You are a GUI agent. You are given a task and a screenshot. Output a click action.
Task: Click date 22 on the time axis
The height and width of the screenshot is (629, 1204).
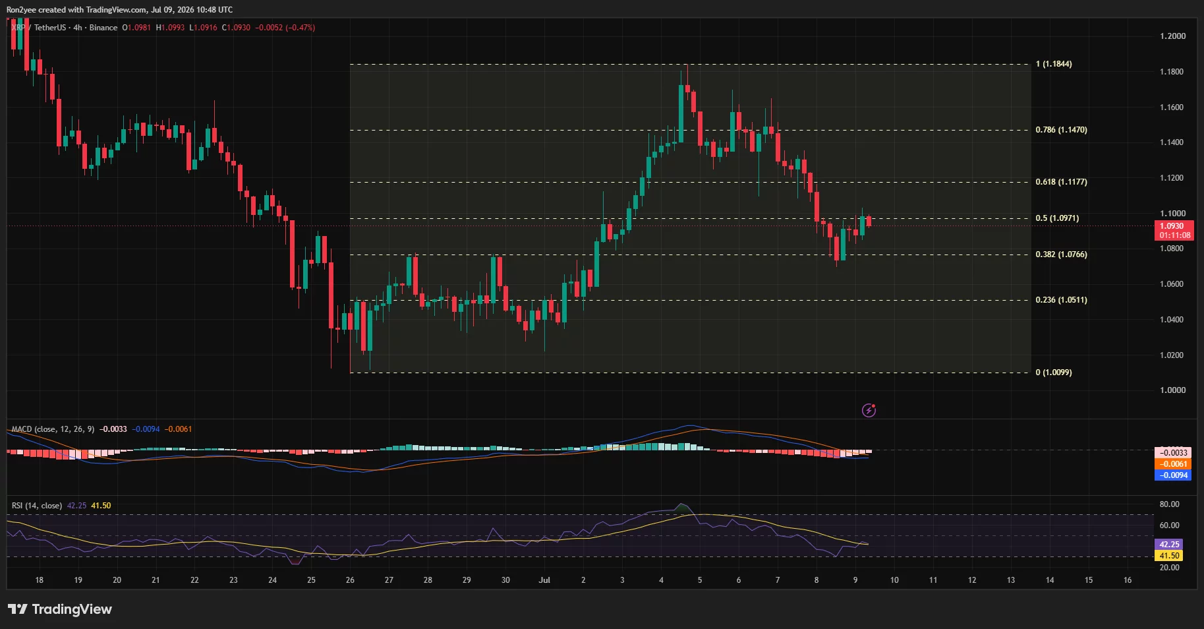(194, 580)
